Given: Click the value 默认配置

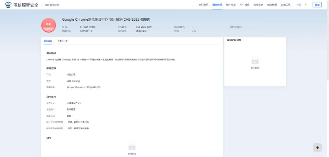Looking at the screenshot, I should pyautogui.click(x=71, y=109).
